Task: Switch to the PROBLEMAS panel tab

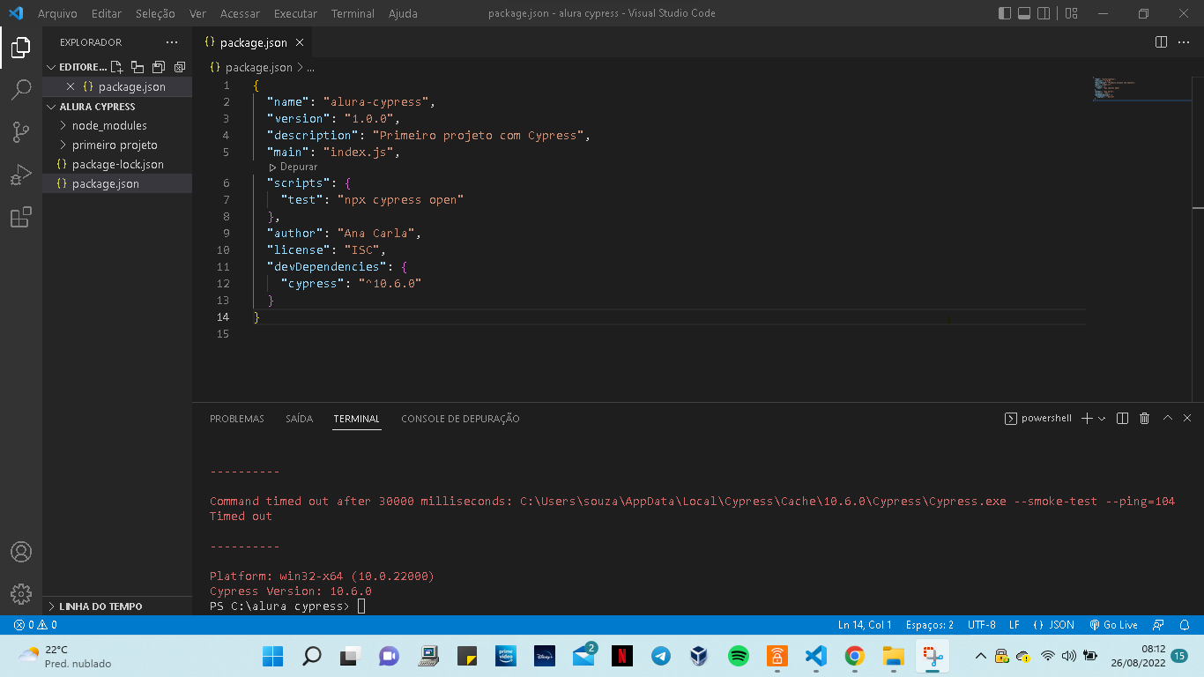Action: [237, 419]
